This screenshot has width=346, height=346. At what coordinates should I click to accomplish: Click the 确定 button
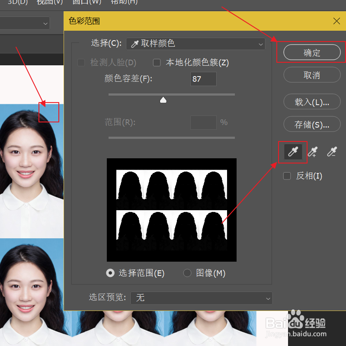pyautogui.click(x=312, y=52)
